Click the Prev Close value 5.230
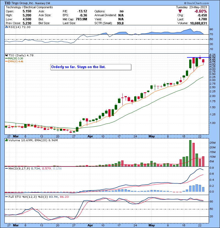This screenshot has height=228, width=220. (x=27, y=23)
